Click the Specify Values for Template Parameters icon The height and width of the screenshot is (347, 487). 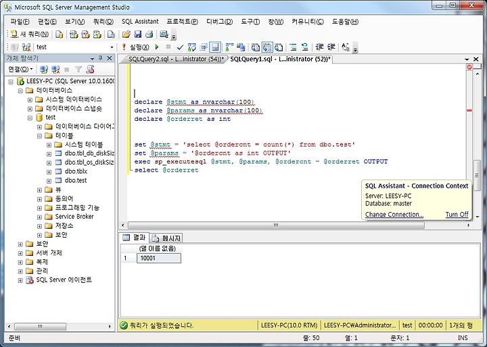346,47
